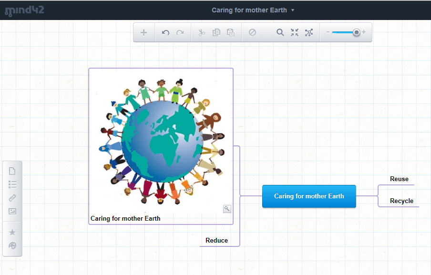The width and height of the screenshot is (431, 275).
Task: Open the map title dropdown arrow
Action: tap(293, 10)
